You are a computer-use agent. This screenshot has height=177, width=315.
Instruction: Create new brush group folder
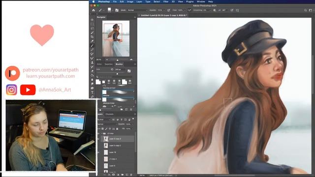point(122,109)
